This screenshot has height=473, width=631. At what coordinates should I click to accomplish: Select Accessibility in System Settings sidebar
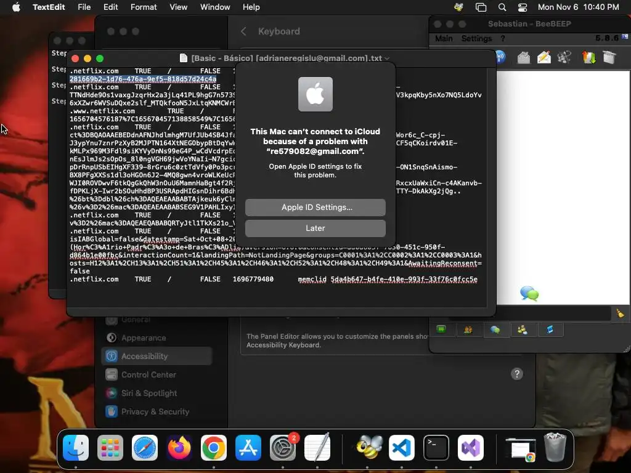pyautogui.click(x=156, y=356)
